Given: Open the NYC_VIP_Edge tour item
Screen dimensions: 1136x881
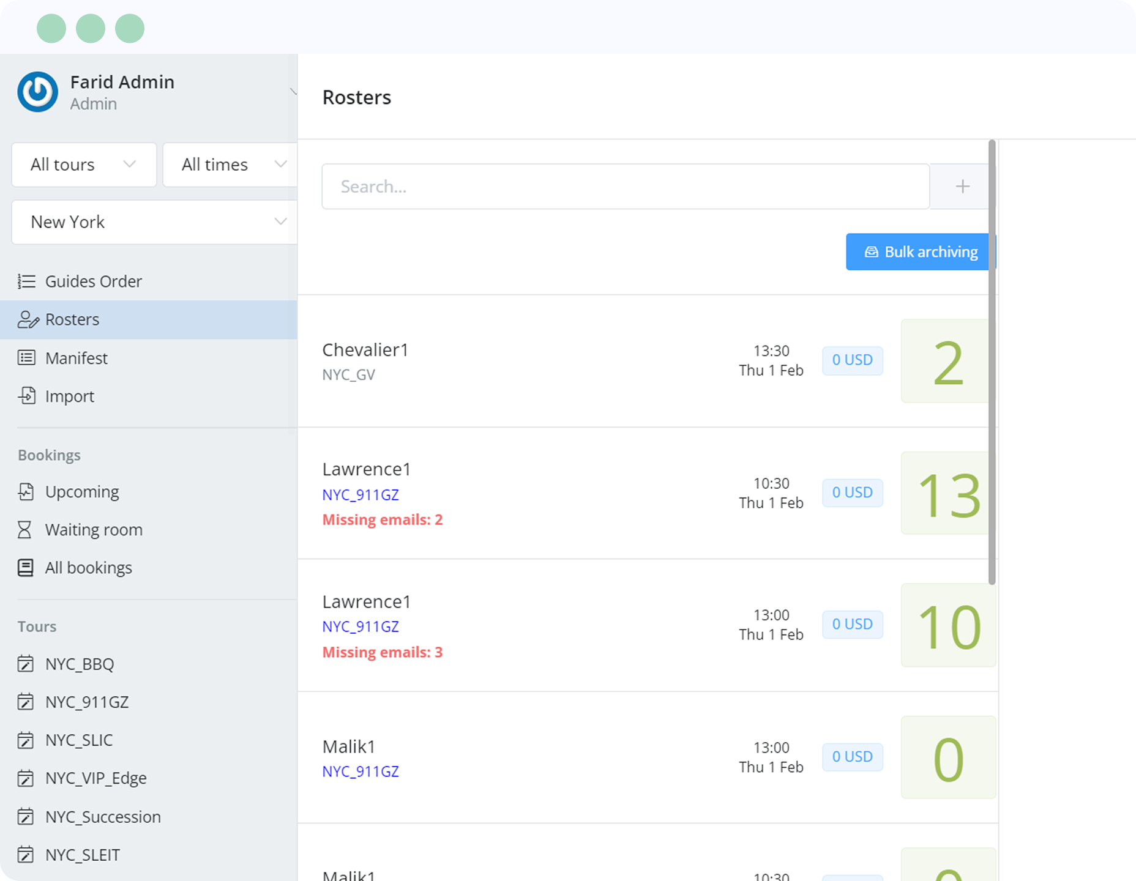Looking at the screenshot, I should (95, 778).
